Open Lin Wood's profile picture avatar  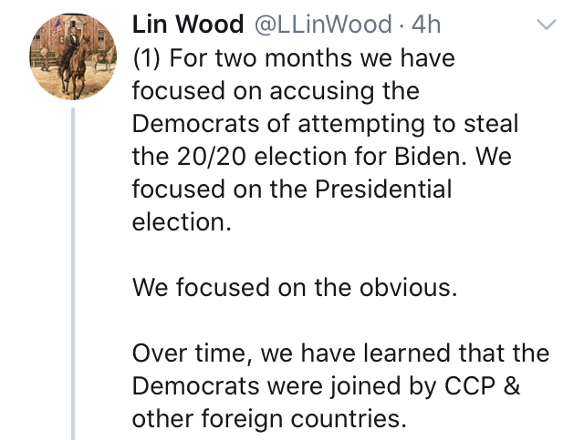73,56
